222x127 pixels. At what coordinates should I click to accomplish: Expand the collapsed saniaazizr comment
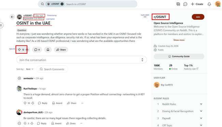(x=19, y=78)
